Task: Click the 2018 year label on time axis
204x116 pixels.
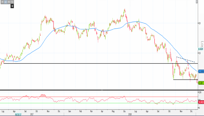Action: click(130, 114)
